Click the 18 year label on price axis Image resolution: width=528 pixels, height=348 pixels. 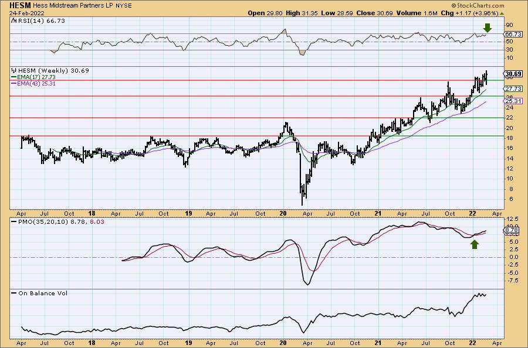[x=92, y=213]
